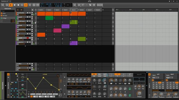Launch Scene 2
Viewport: 179px width, 100px height.
pyautogui.click(x=46, y=10)
